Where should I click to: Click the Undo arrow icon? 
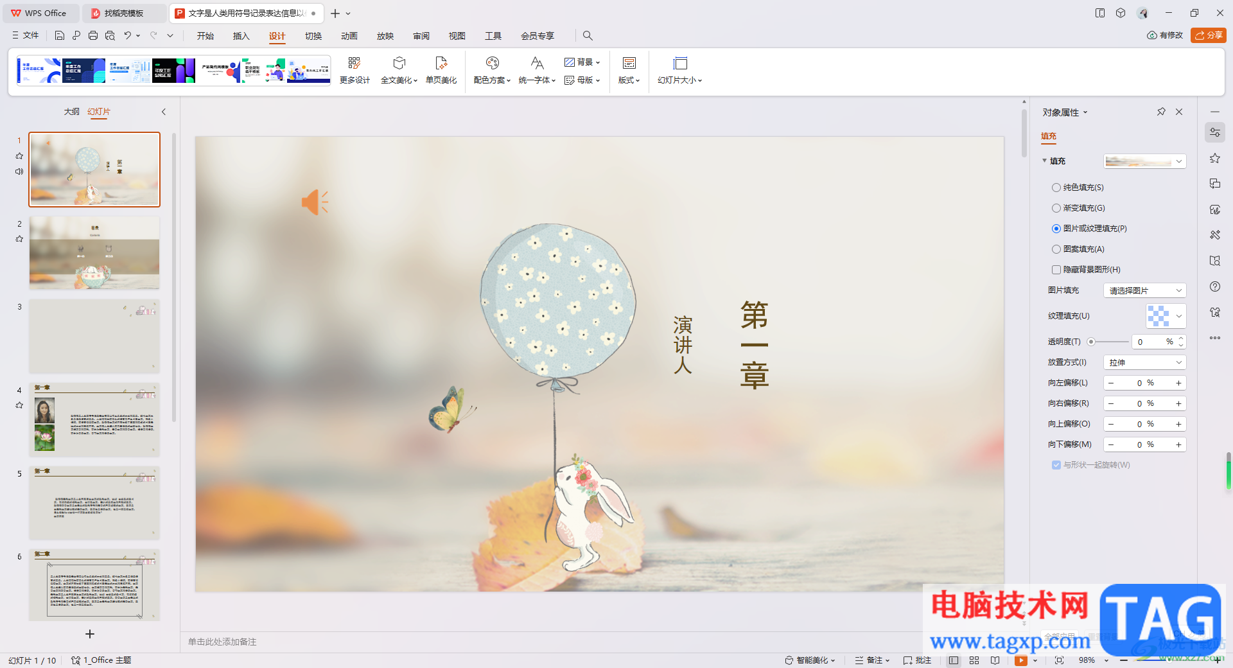click(128, 35)
